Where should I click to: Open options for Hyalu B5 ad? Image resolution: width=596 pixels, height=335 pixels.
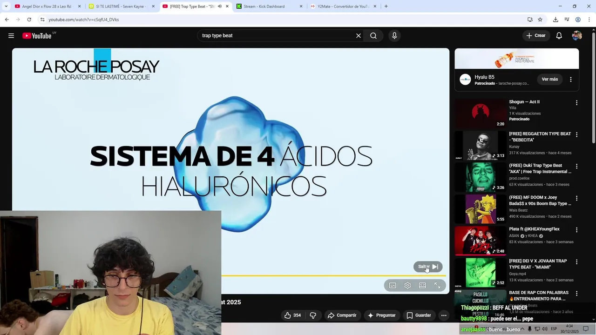click(571, 80)
